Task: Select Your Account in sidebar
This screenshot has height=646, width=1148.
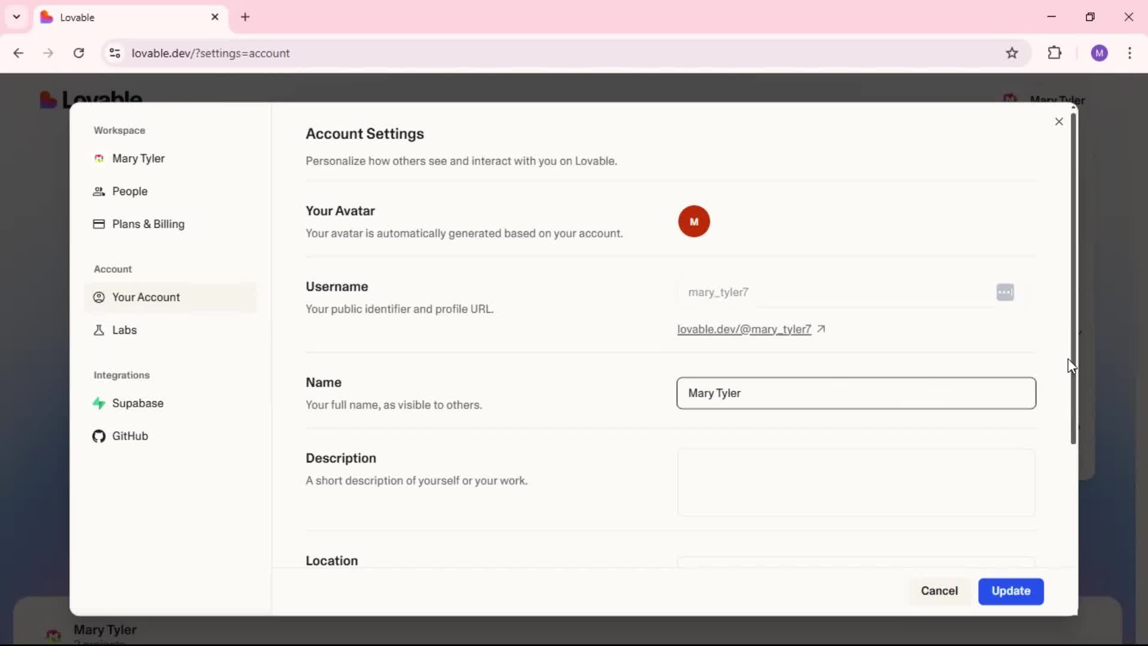Action: click(x=170, y=297)
